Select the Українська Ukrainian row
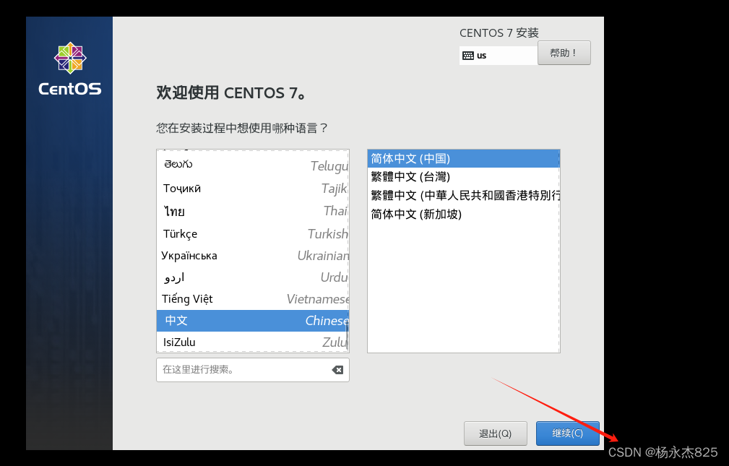Screen dimensions: 729x466 pyautogui.click(x=252, y=255)
